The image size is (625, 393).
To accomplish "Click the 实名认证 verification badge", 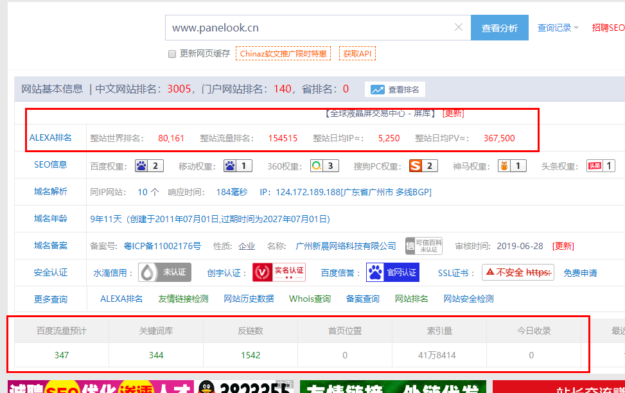I will [x=279, y=272].
